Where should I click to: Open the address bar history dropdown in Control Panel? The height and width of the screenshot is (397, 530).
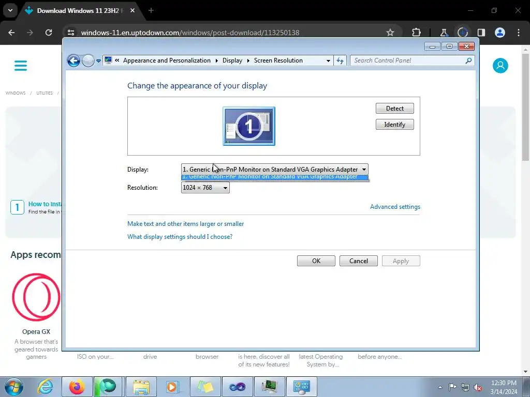pos(328,61)
